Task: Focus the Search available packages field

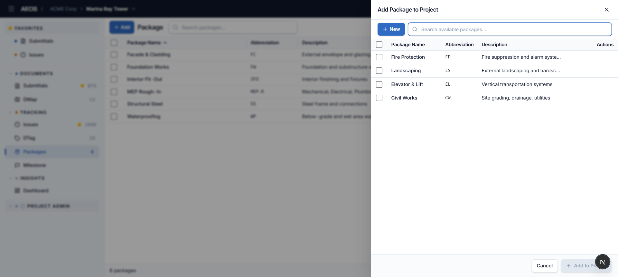Action: point(510,29)
